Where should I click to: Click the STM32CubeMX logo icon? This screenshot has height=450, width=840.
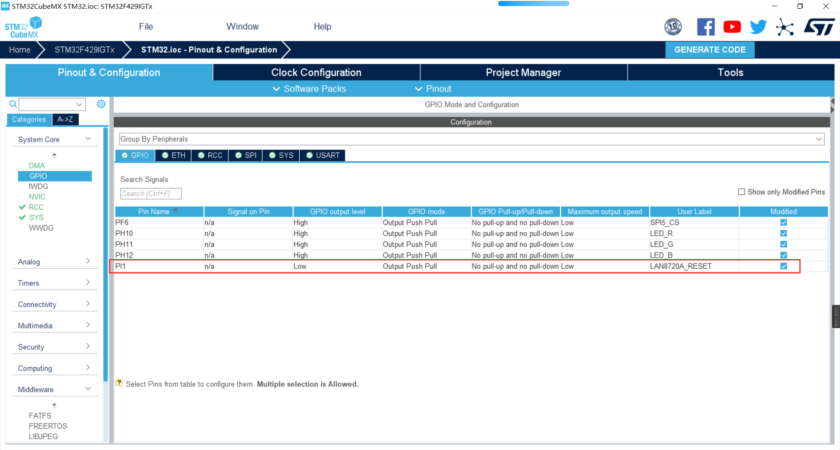coord(23,27)
